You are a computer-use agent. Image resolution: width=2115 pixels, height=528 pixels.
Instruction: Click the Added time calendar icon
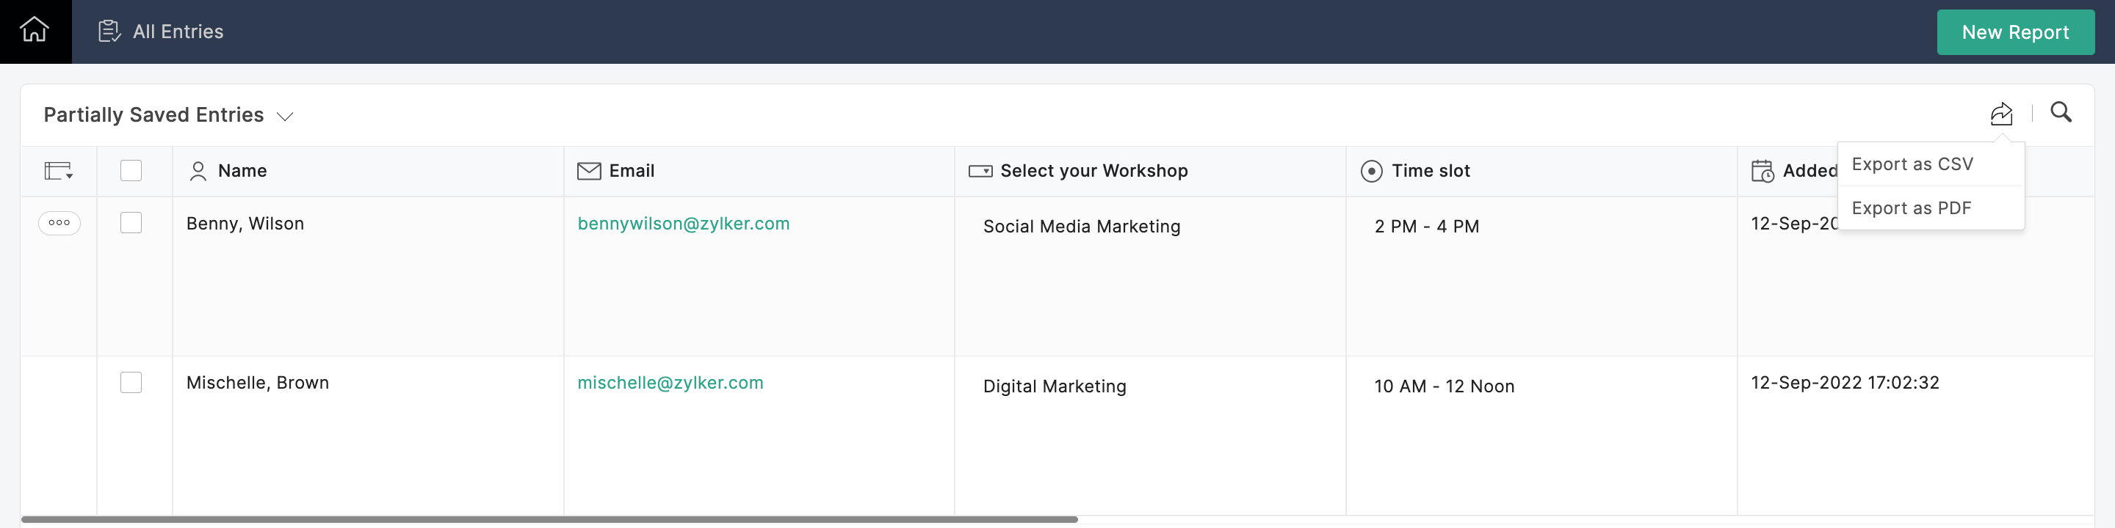tap(1762, 171)
